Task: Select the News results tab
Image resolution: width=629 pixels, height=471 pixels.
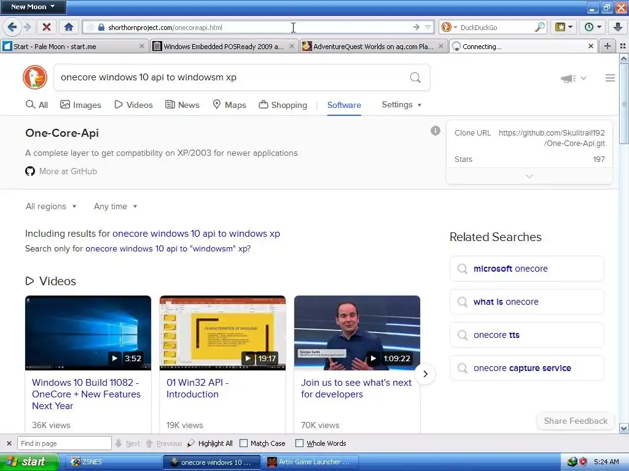Action: pyautogui.click(x=182, y=105)
